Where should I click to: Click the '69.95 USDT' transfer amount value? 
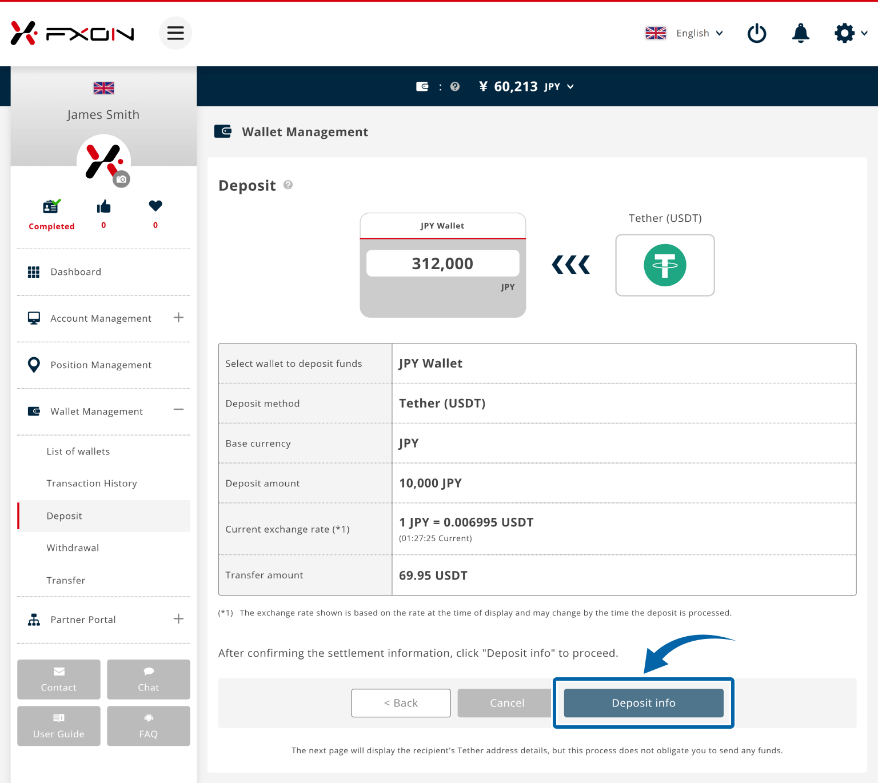[433, 576]
